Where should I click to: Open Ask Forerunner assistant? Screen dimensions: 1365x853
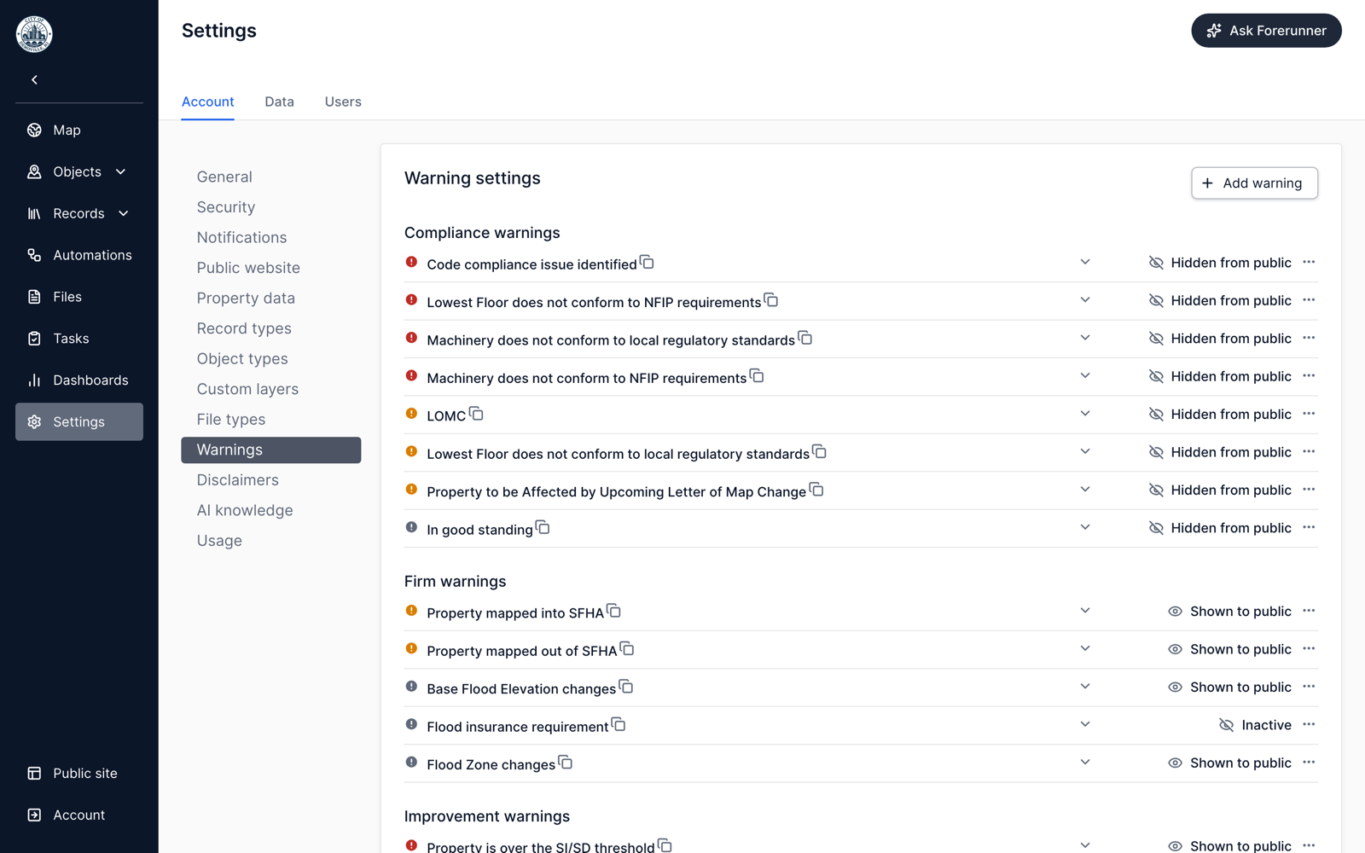coord(1266,31)
